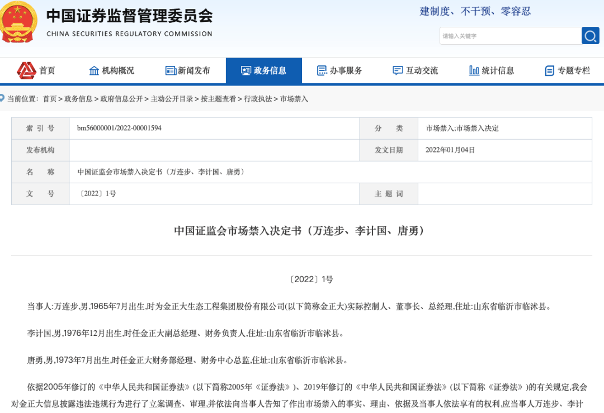Click the red triangle home icon
The width and height of the screenshot is (604, 413).
point(26,70)
